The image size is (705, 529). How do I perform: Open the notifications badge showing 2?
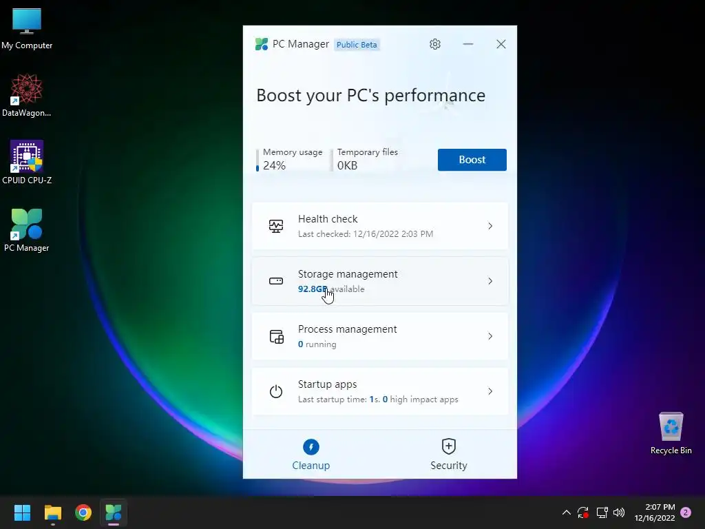pyautogui.click(x=686, y=512)
